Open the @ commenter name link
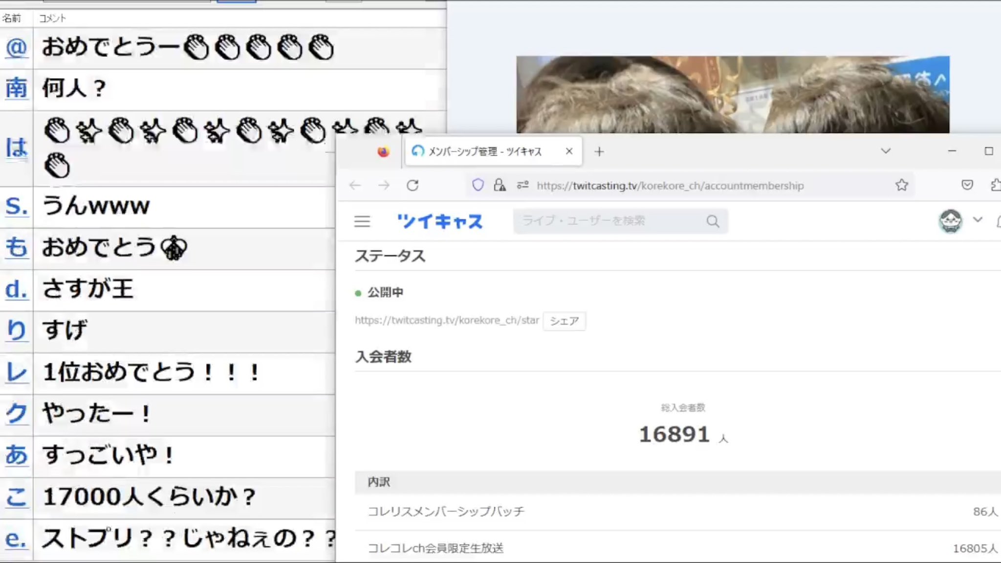Screen dimensions: 1001x563 coord(16,47)
